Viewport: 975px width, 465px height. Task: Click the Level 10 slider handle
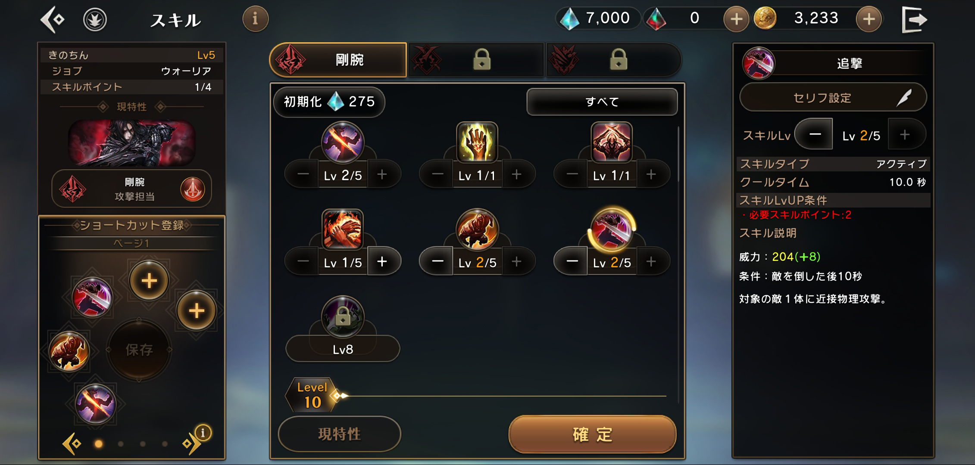pos(340,395)
